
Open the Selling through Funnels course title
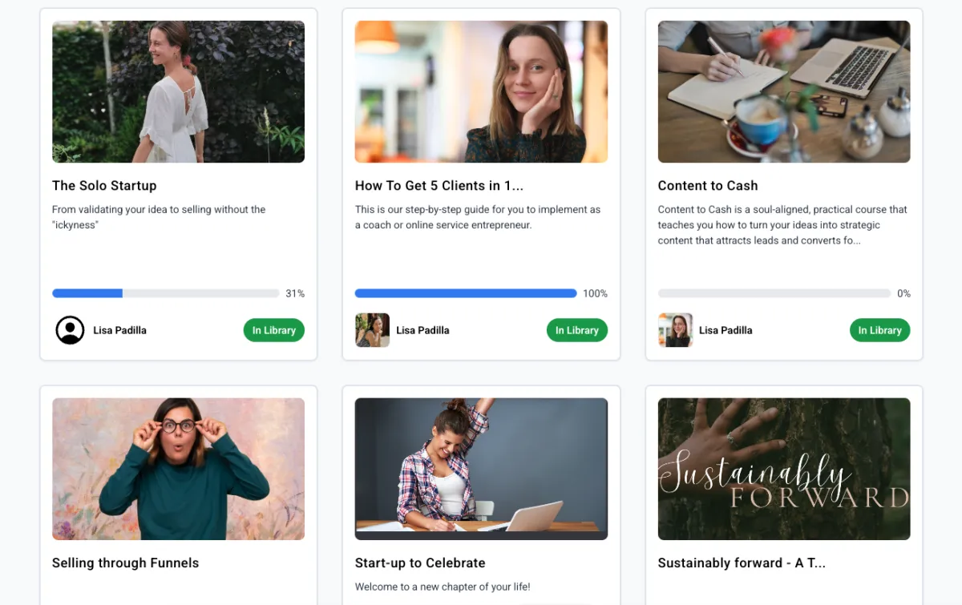125,563
